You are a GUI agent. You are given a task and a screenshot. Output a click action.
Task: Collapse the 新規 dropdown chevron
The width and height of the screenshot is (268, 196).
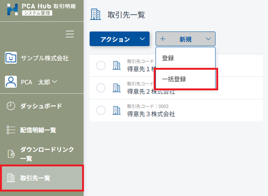[x=208, y=39]
